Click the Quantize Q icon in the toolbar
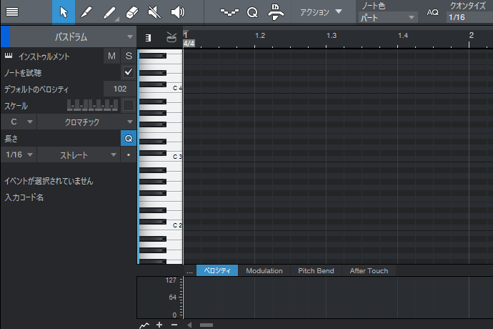This screenshot has height=329, width=493. 252,11
